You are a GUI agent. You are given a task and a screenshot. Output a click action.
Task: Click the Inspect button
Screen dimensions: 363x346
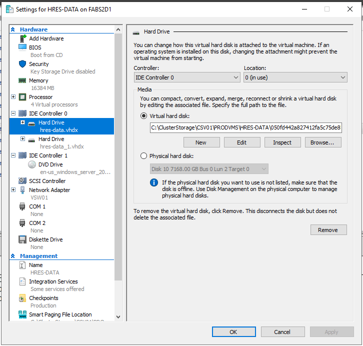(x=282, y=142)
